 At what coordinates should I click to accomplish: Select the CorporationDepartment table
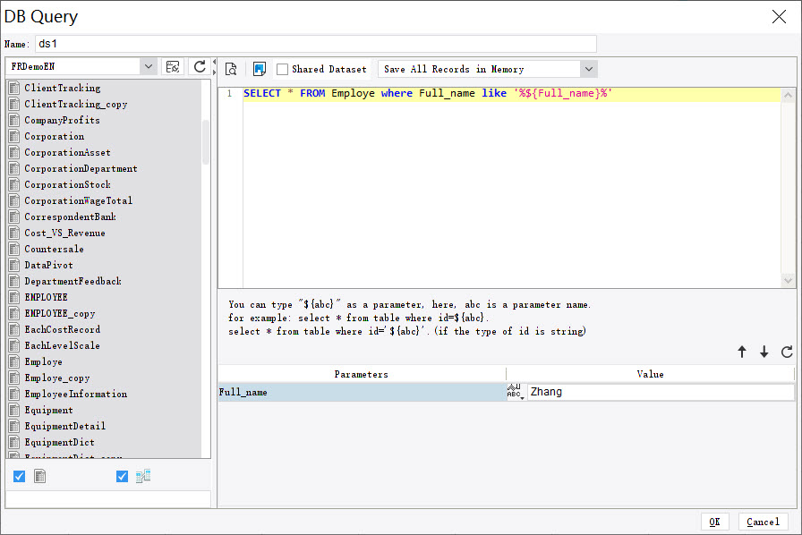81,168
